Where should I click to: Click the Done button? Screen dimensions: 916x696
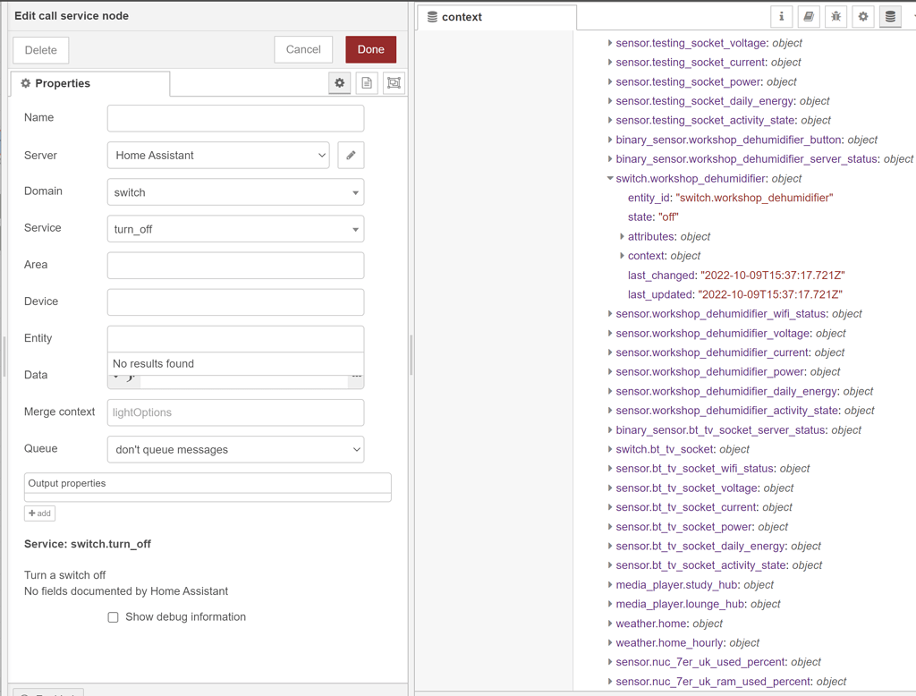coord(370,50)
